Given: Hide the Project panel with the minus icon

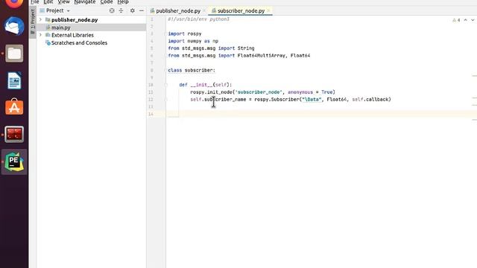Looking at the screenshot, I should point(142,10).
